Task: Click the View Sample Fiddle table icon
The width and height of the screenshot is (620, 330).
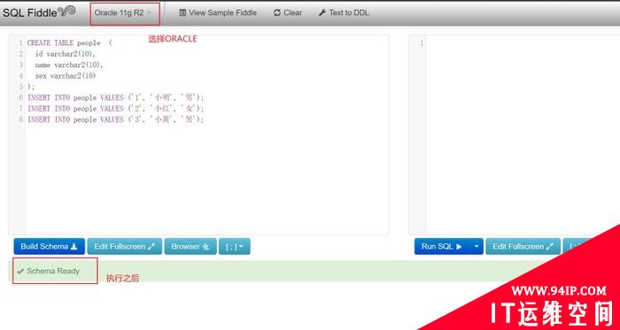Action: [182, 12]
